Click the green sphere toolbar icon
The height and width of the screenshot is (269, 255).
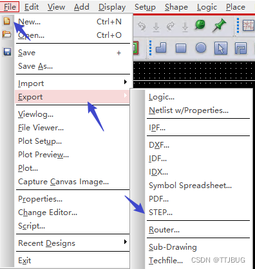200,25
